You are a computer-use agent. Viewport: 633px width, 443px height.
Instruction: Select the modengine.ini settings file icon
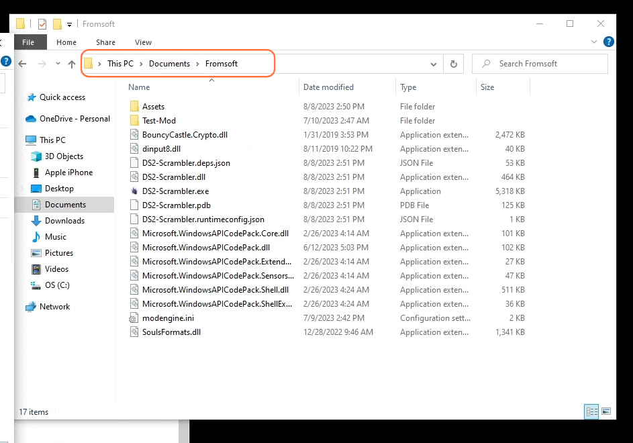click(134, 318)
